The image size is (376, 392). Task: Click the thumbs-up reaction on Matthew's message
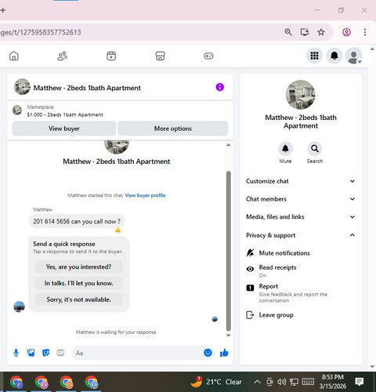[x=117, y=230]
